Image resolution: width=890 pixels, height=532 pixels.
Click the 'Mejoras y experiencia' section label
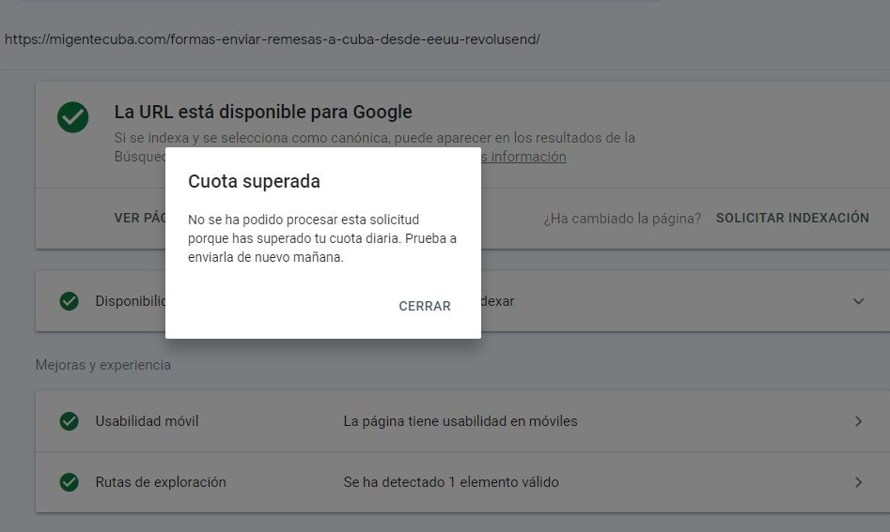102,365
